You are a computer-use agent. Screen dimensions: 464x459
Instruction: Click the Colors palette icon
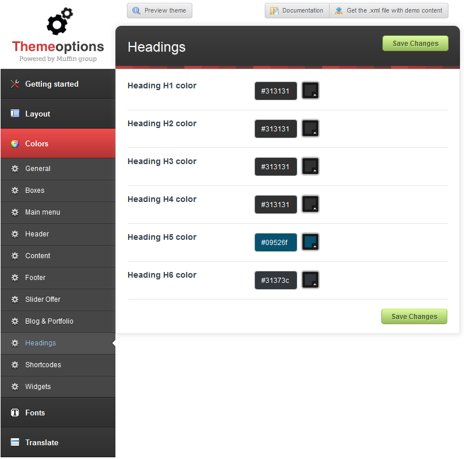coord(15,143)
